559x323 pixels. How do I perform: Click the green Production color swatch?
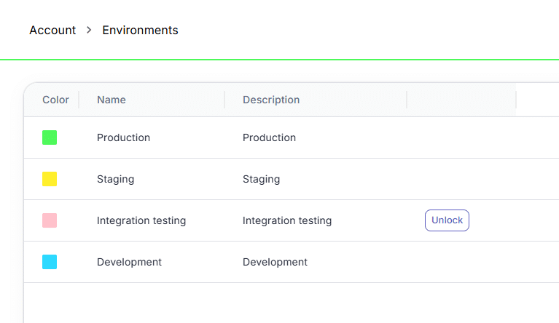[x=50, y=137]
